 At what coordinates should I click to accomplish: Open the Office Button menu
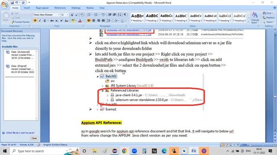pyautogui.click(x=4, y=4)
